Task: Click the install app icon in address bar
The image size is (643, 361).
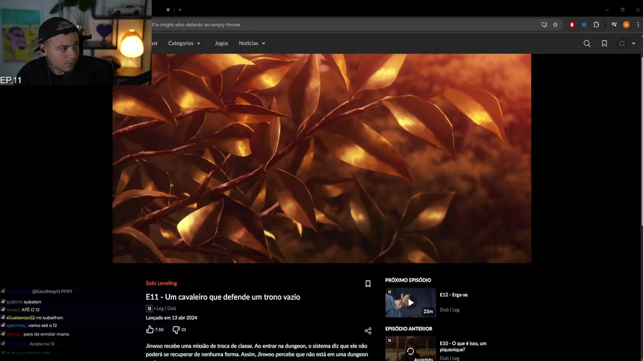Action: [544, 25]
